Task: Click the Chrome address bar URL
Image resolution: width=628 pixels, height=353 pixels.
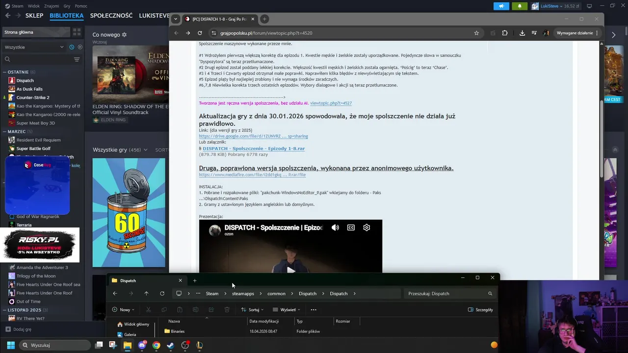Action: pos(266,33)
